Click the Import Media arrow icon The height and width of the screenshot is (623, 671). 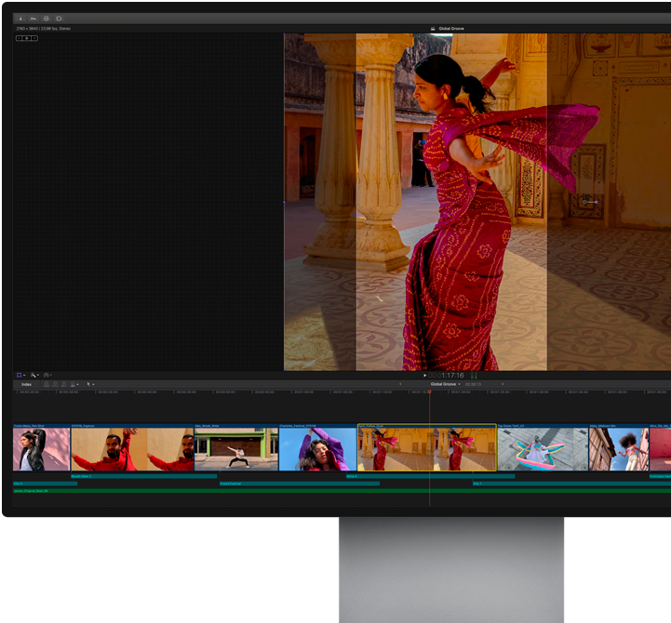pos(20,19)
